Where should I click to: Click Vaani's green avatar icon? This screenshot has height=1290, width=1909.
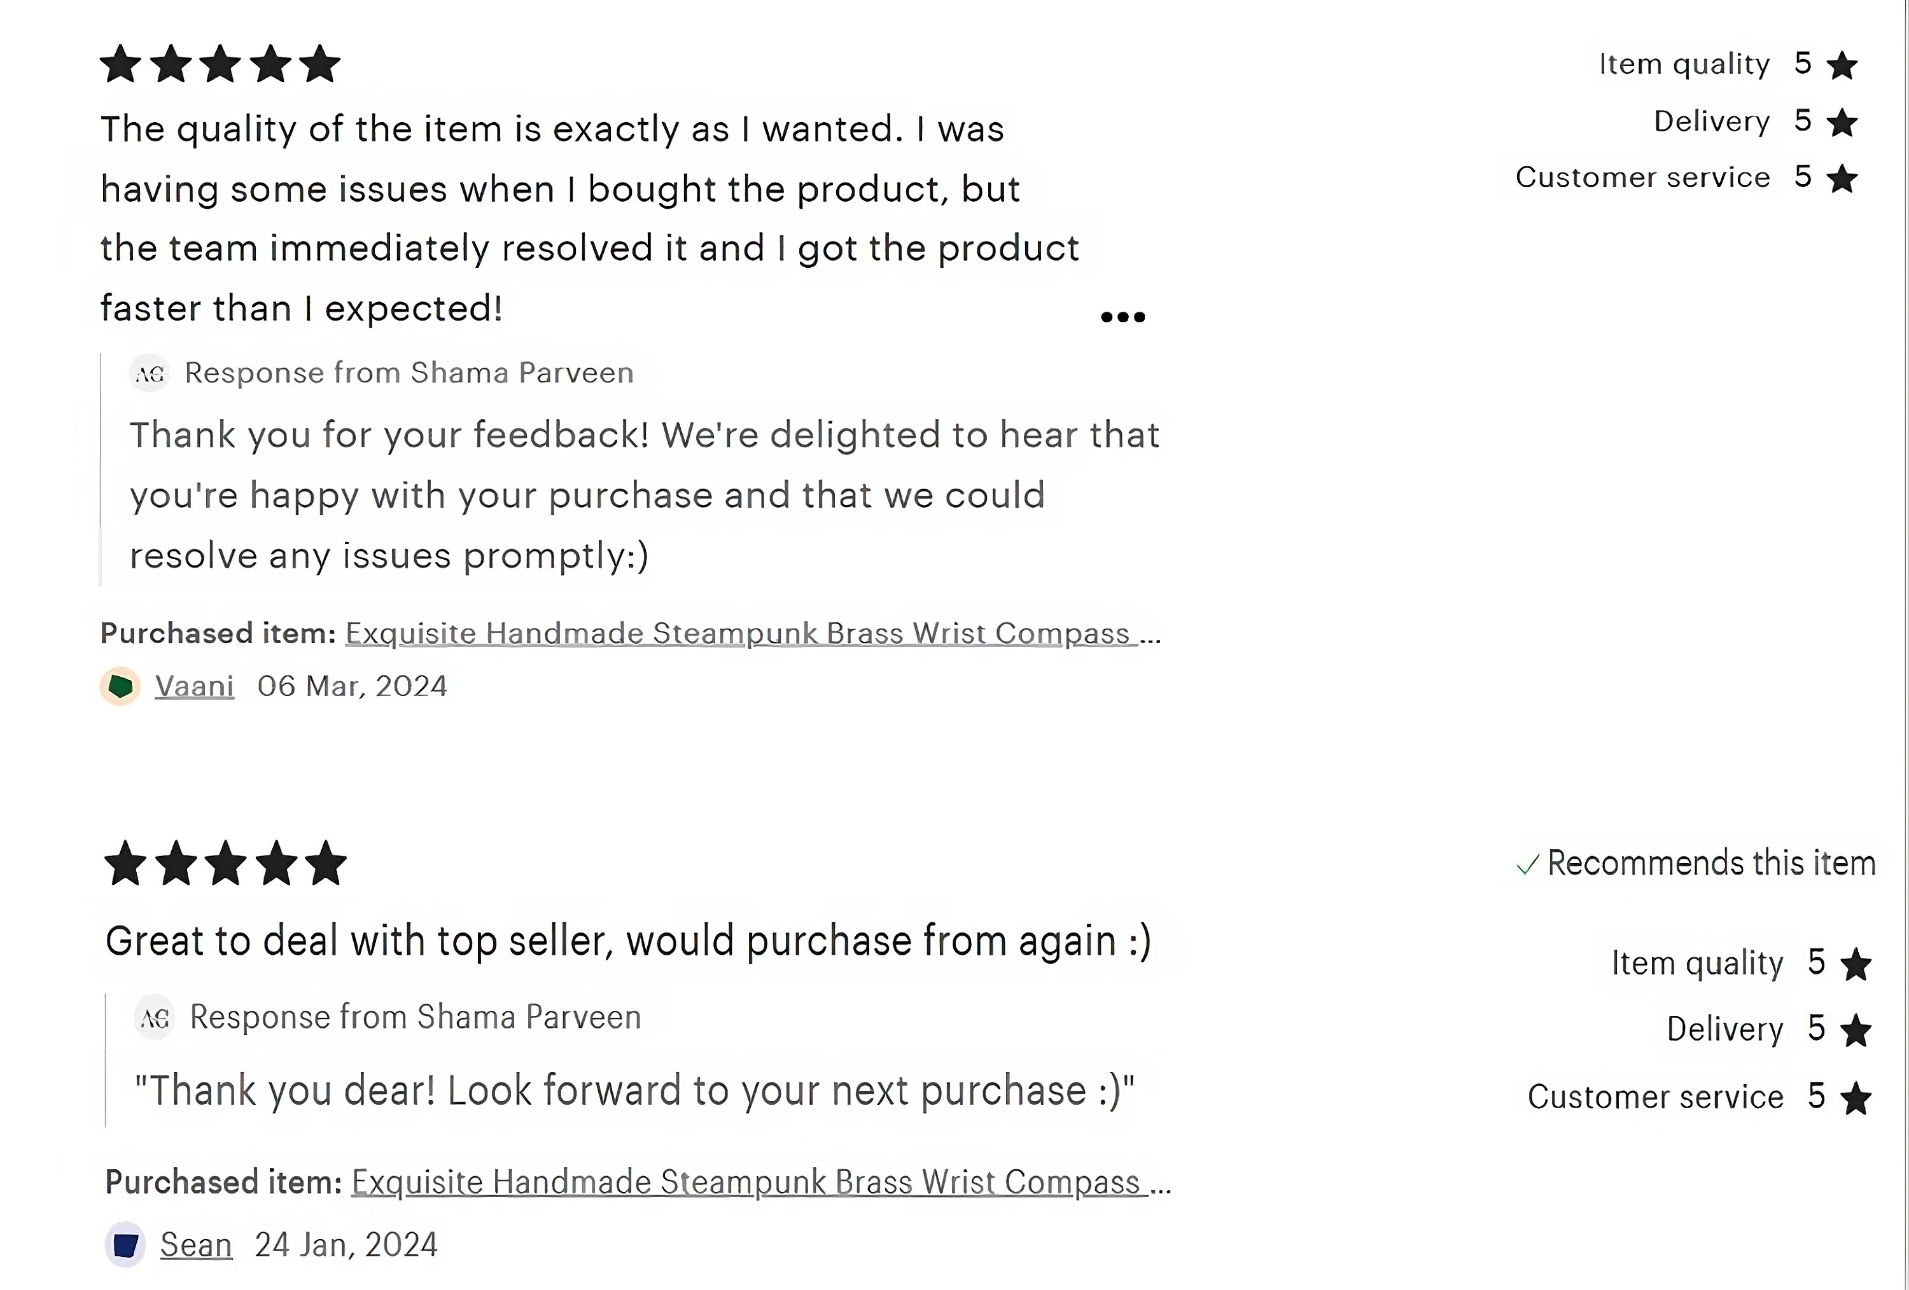coord(121,686)
